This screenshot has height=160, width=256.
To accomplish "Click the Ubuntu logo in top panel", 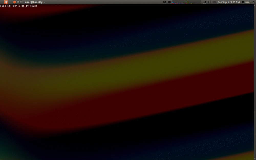I will point(6,2).
